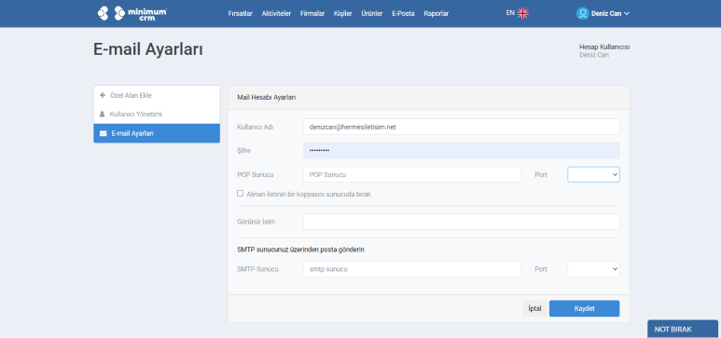Image resolution: width=721 pixels, height=338 pixels.
Task: Enable leaving a message copy on server
Action: click(x=240, y=194)
